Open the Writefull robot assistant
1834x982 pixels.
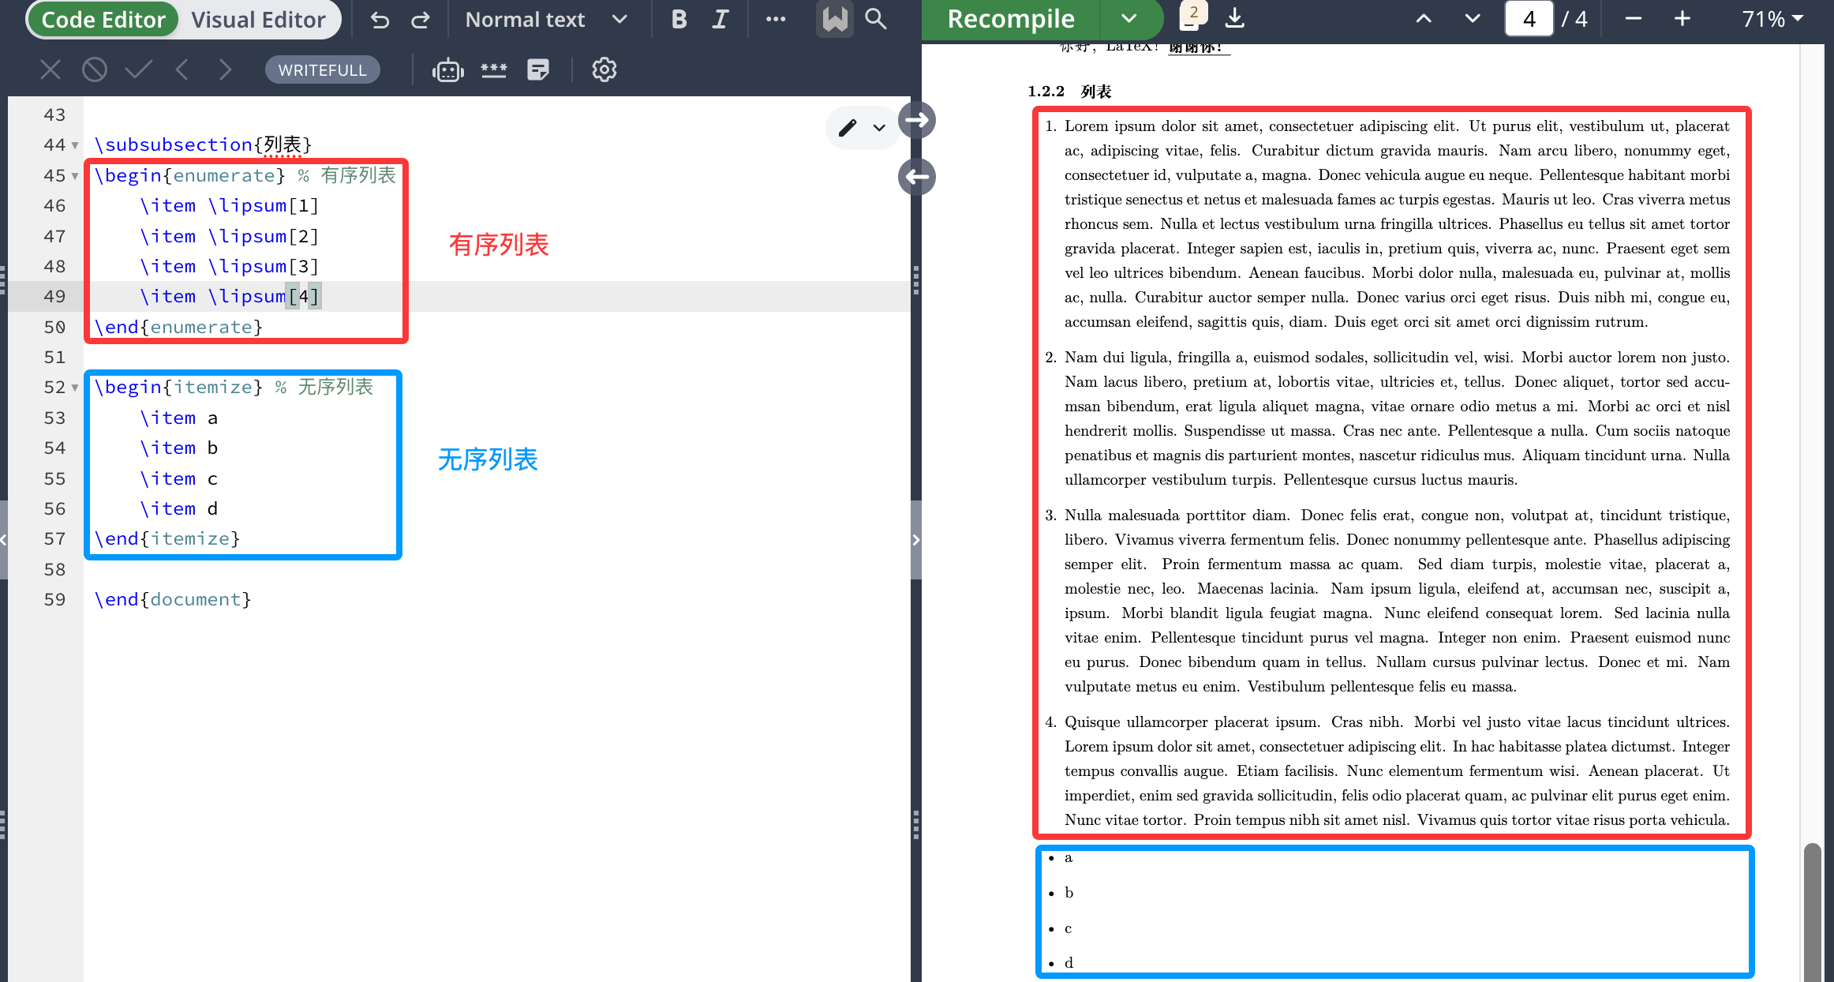coord(447,70)
